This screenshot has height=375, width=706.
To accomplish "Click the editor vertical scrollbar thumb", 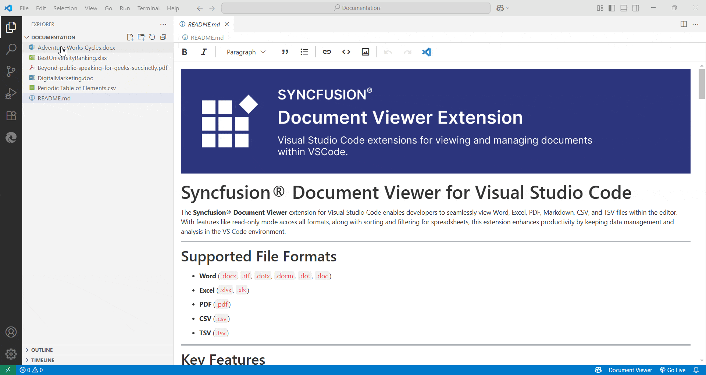I will coord(702,84).
